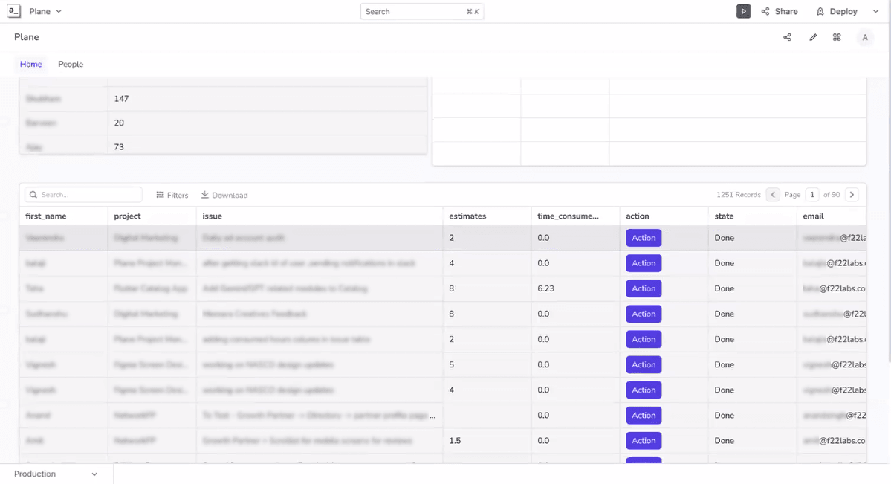Go to previous table page arrow
The image size is (891, 484).
(773, 195)
